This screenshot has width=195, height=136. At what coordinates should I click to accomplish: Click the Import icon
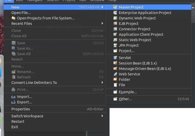pos(13,97)
